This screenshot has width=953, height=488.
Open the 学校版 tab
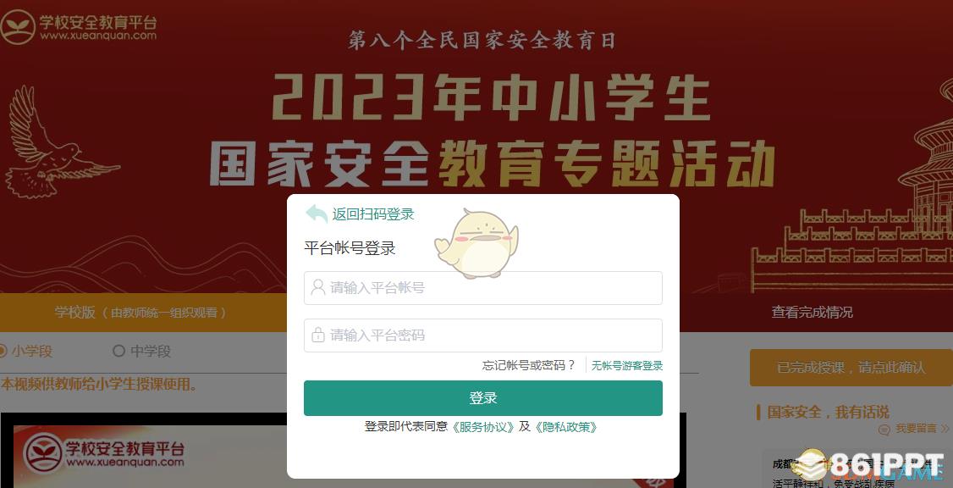(x=141, y=312)
